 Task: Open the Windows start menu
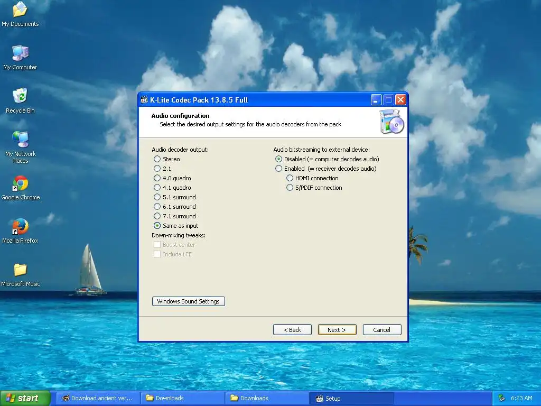point(25,399)
